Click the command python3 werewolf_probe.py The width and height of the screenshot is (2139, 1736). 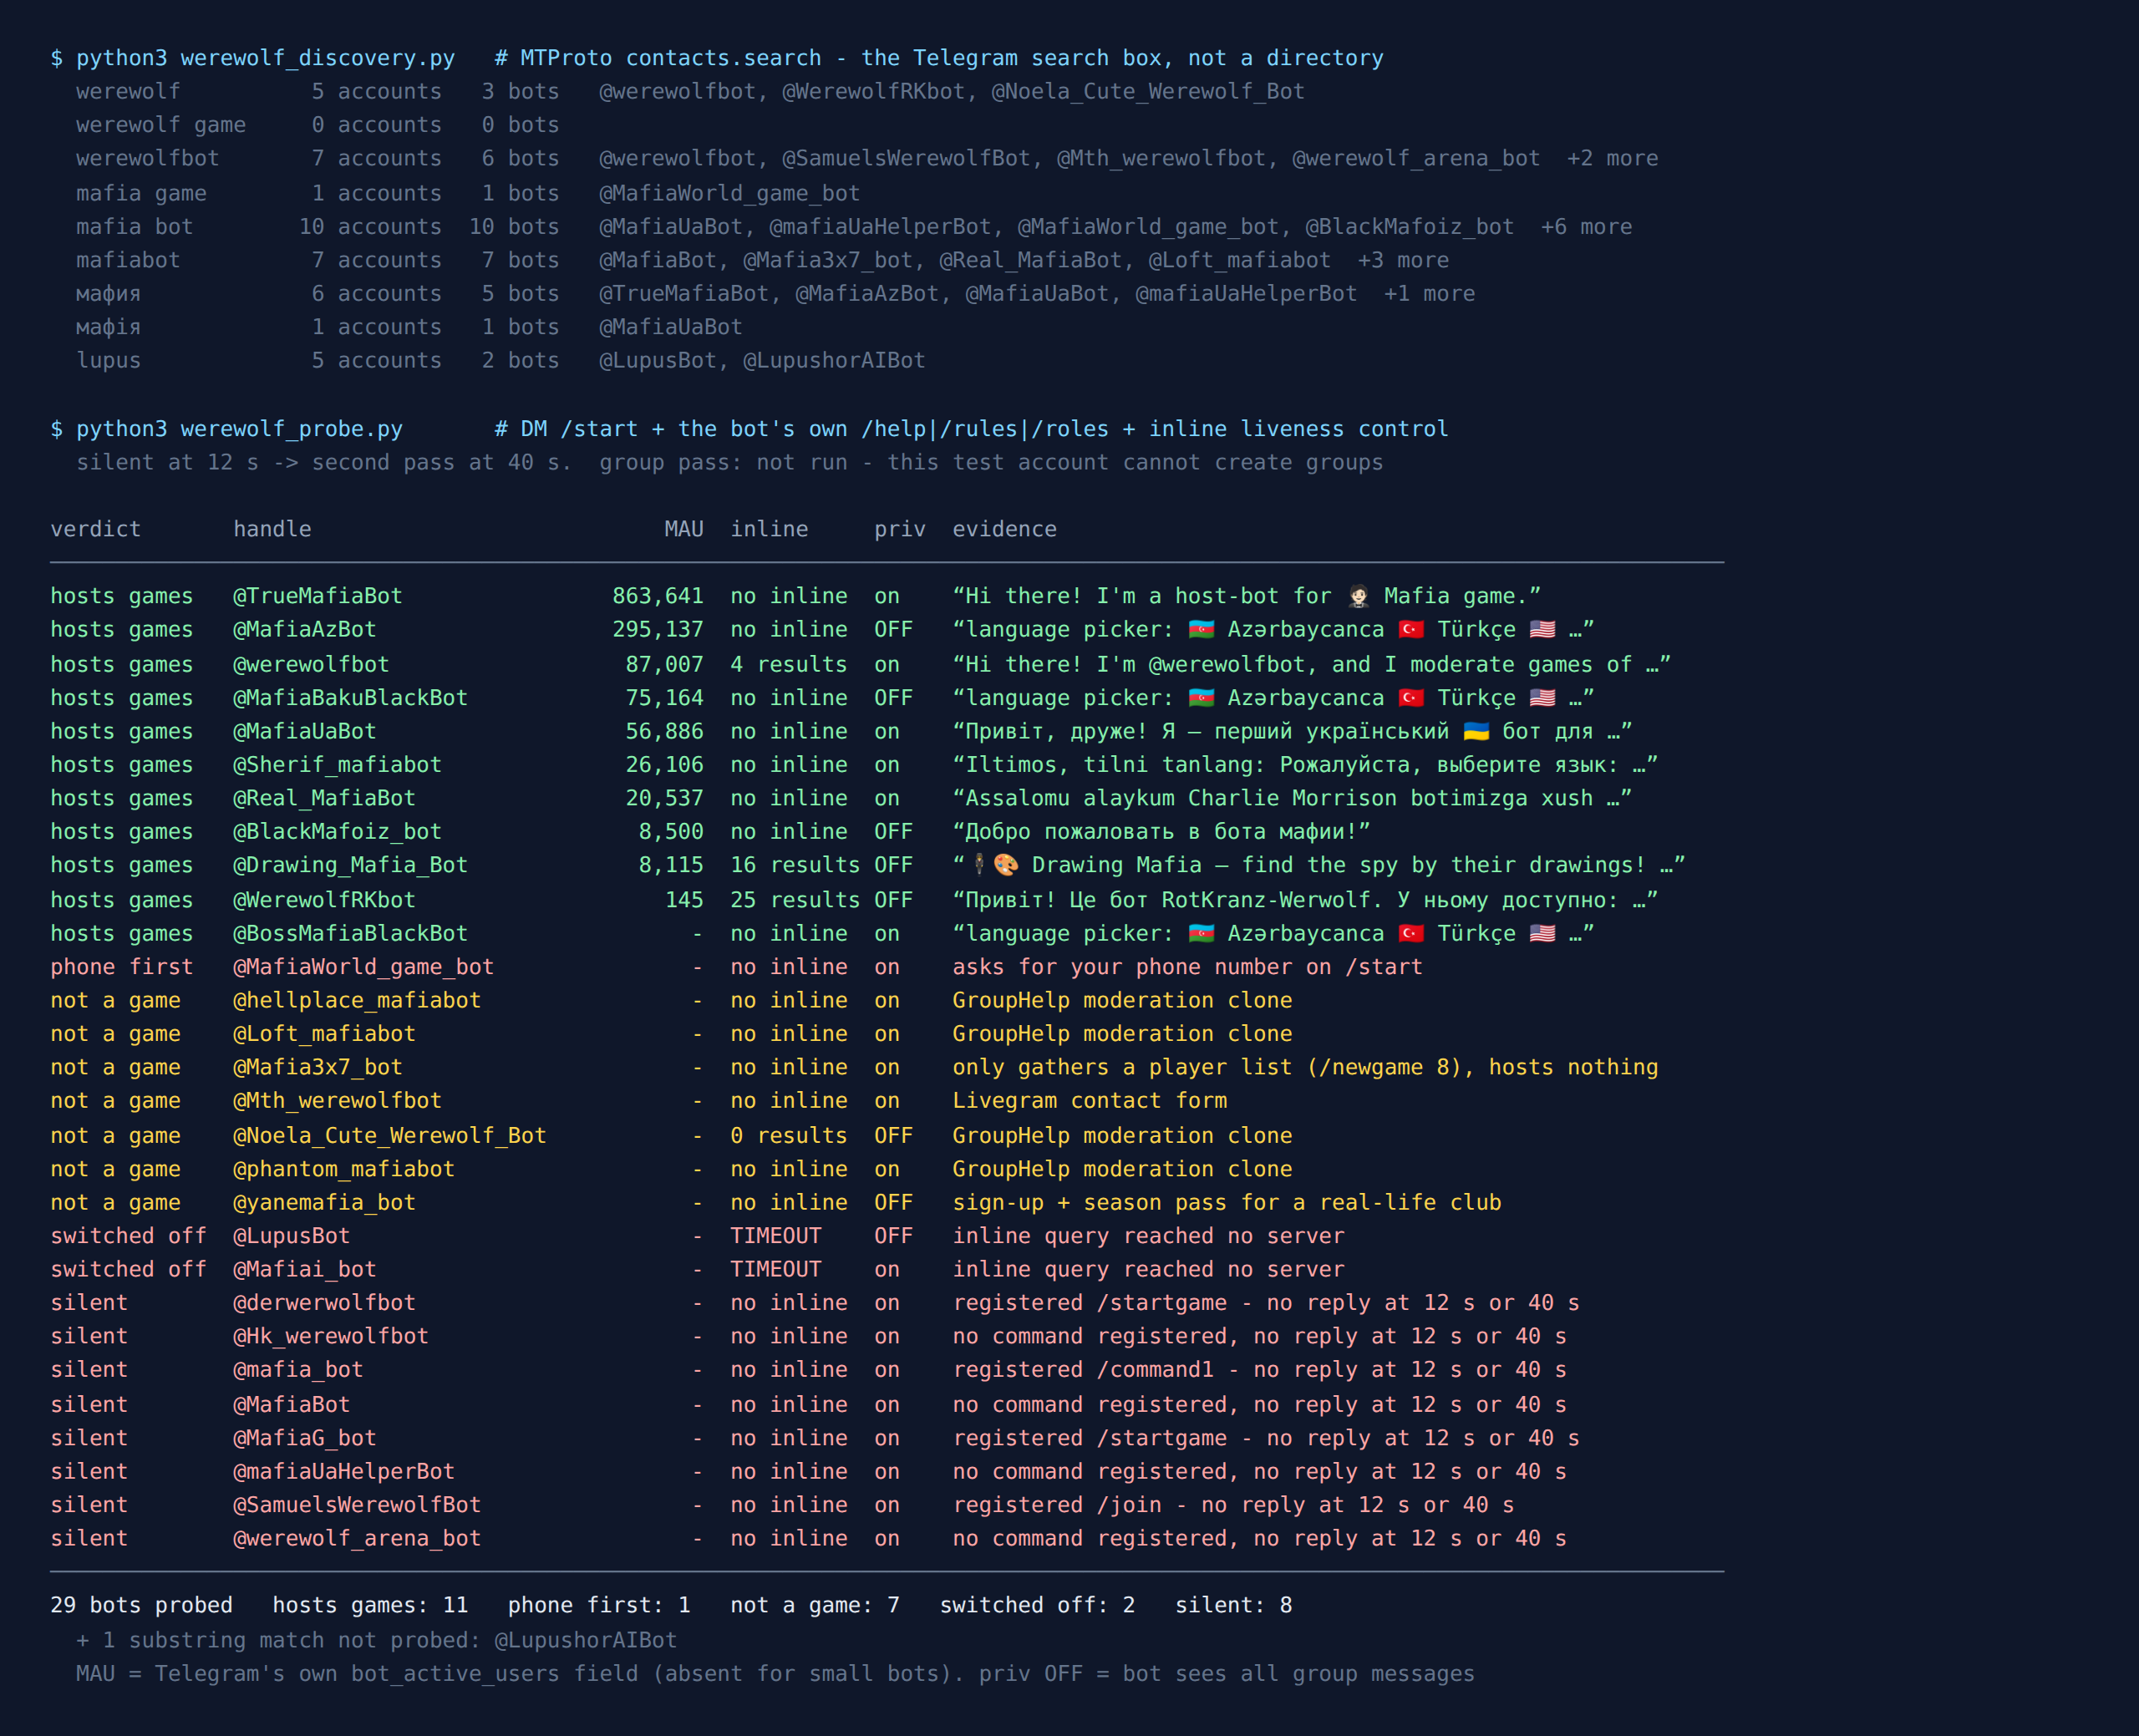tap(239, 429)
